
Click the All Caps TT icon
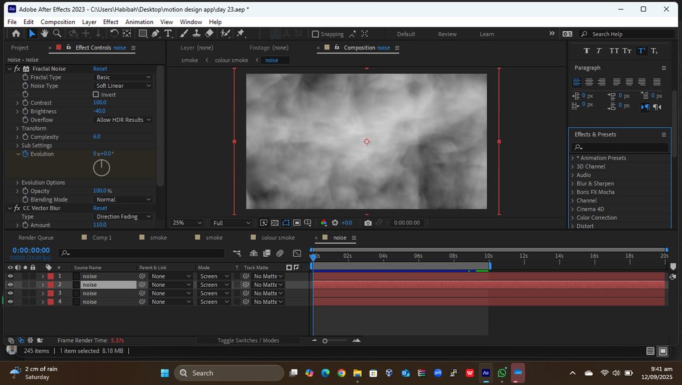coord(614,51)
